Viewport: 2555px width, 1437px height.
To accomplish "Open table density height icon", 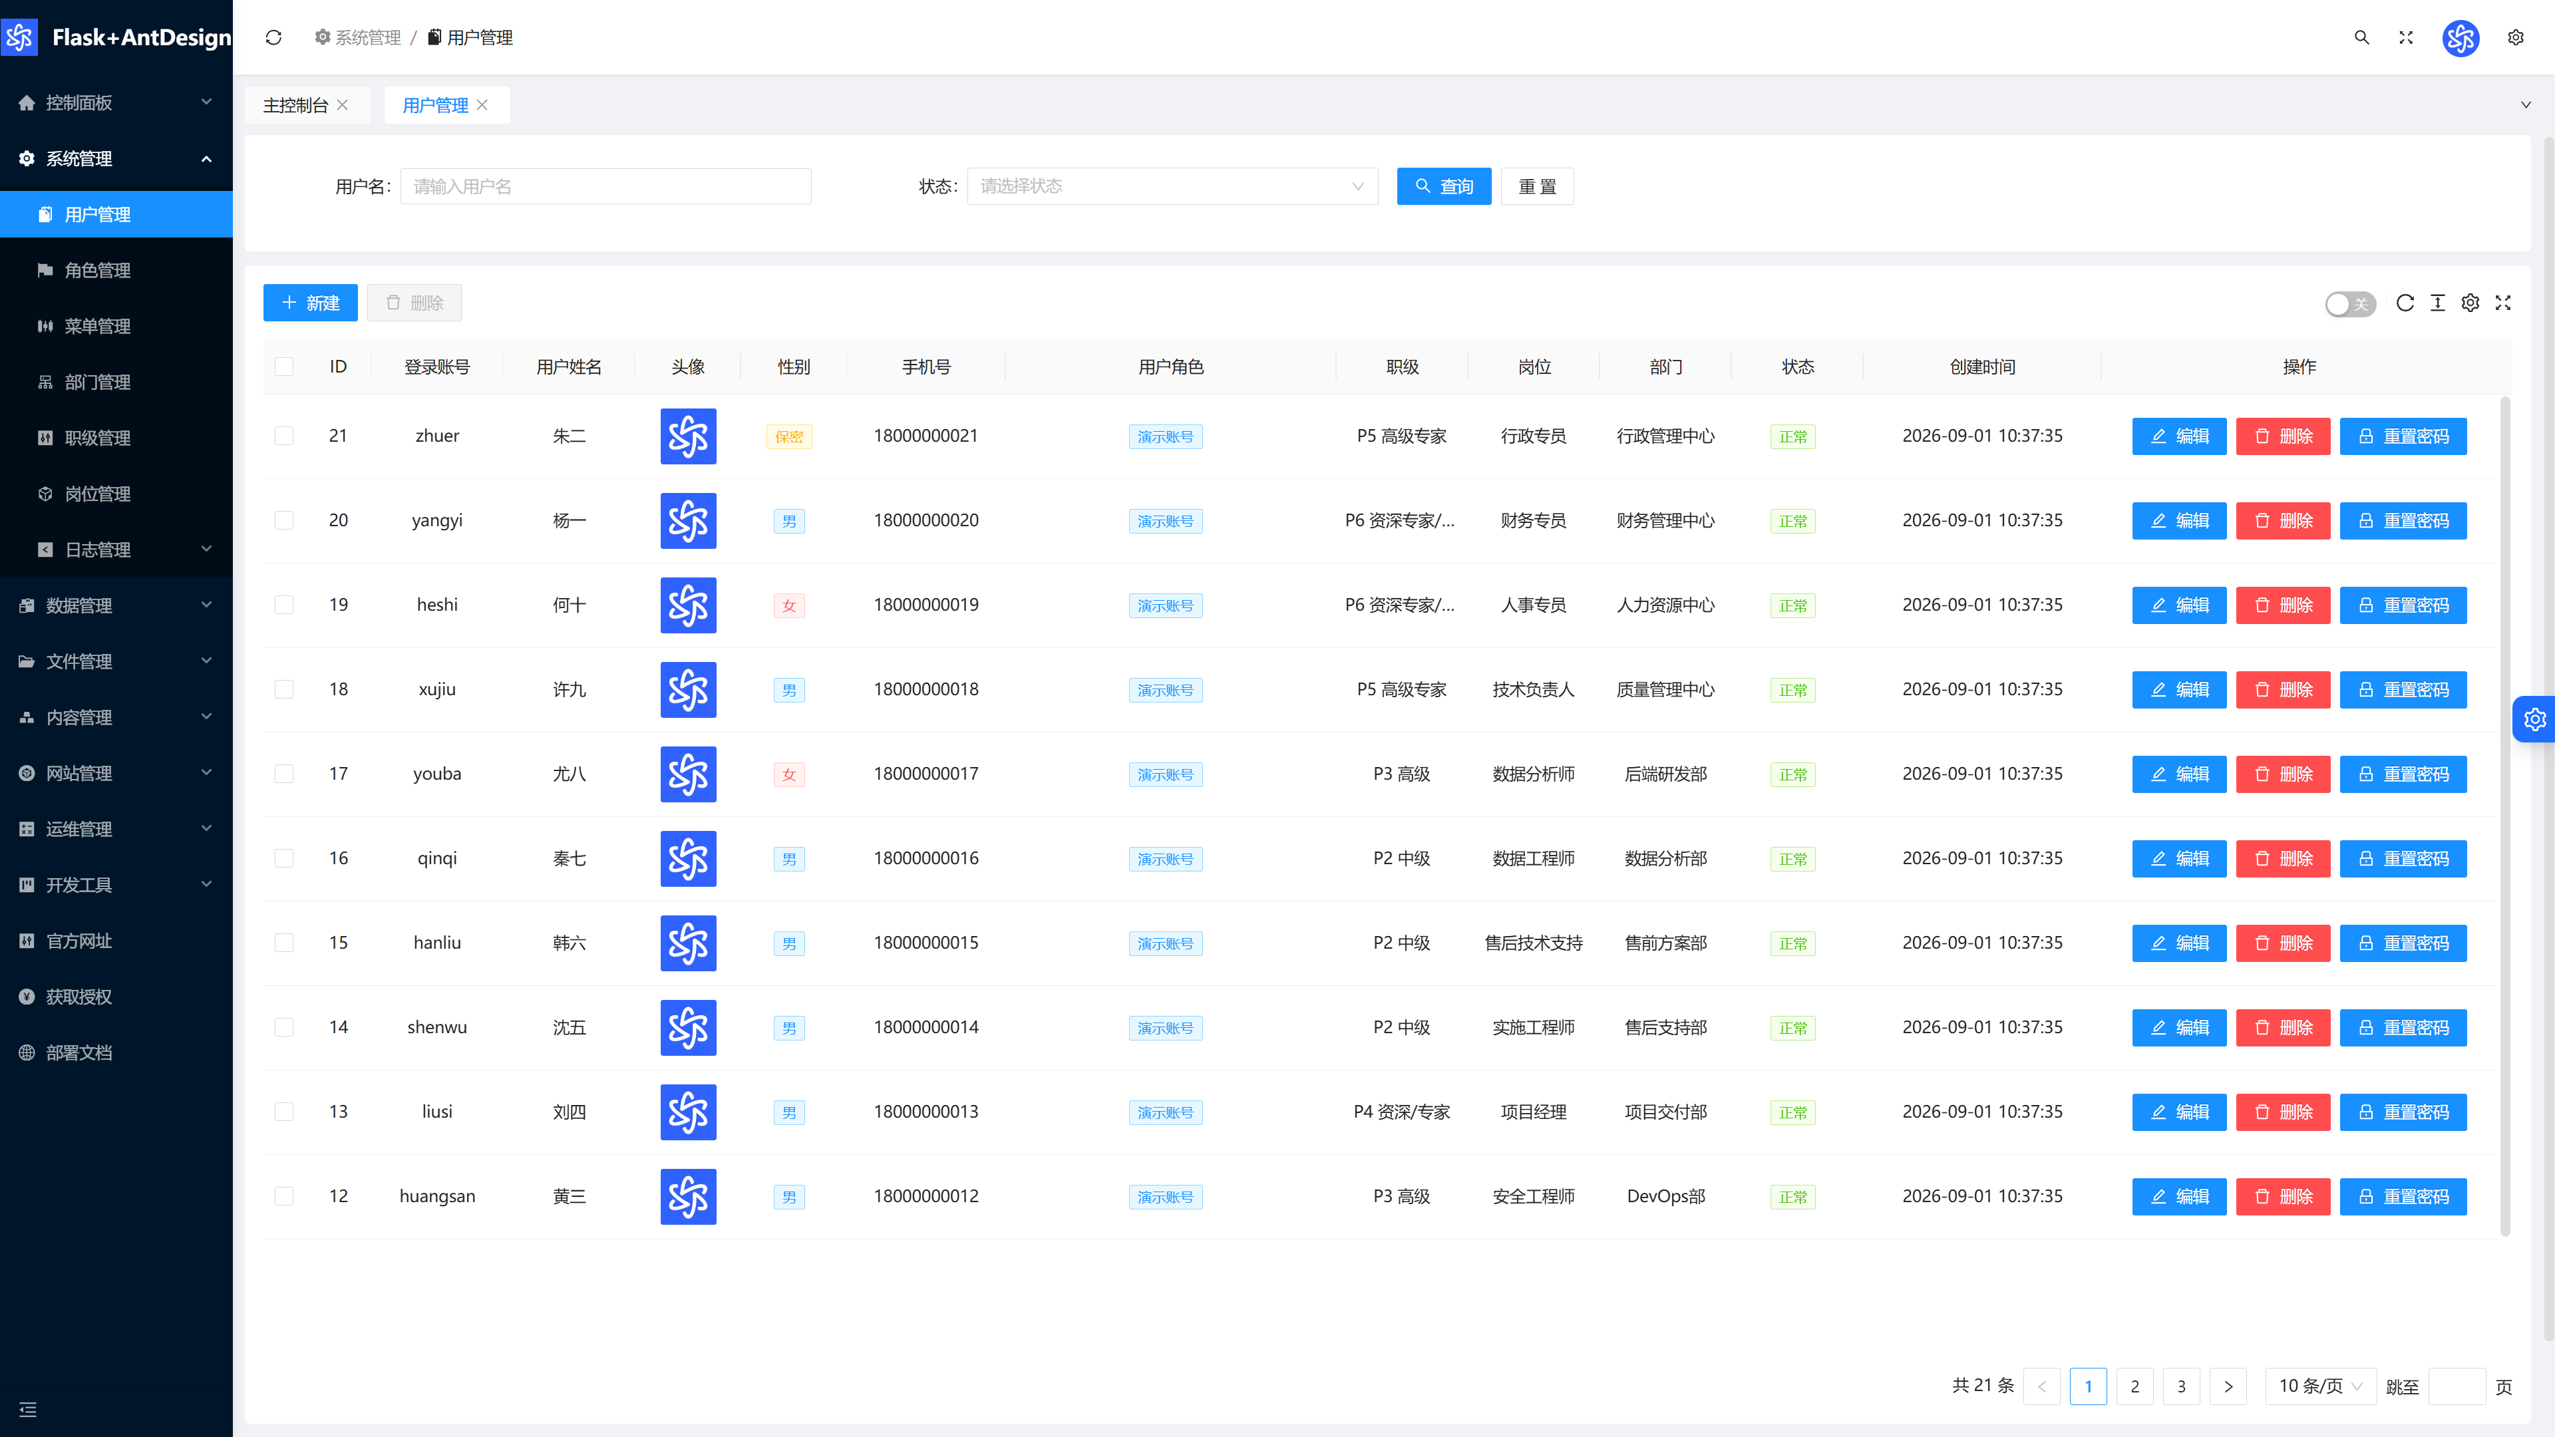I will (2438, 303).
